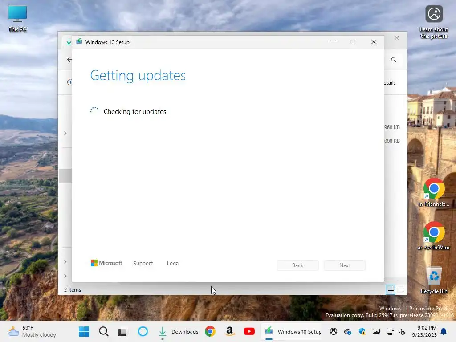Open the in-Manhatt... Chrome shortcut
Screen dimensions: 456x342
(x=434, y=192)
